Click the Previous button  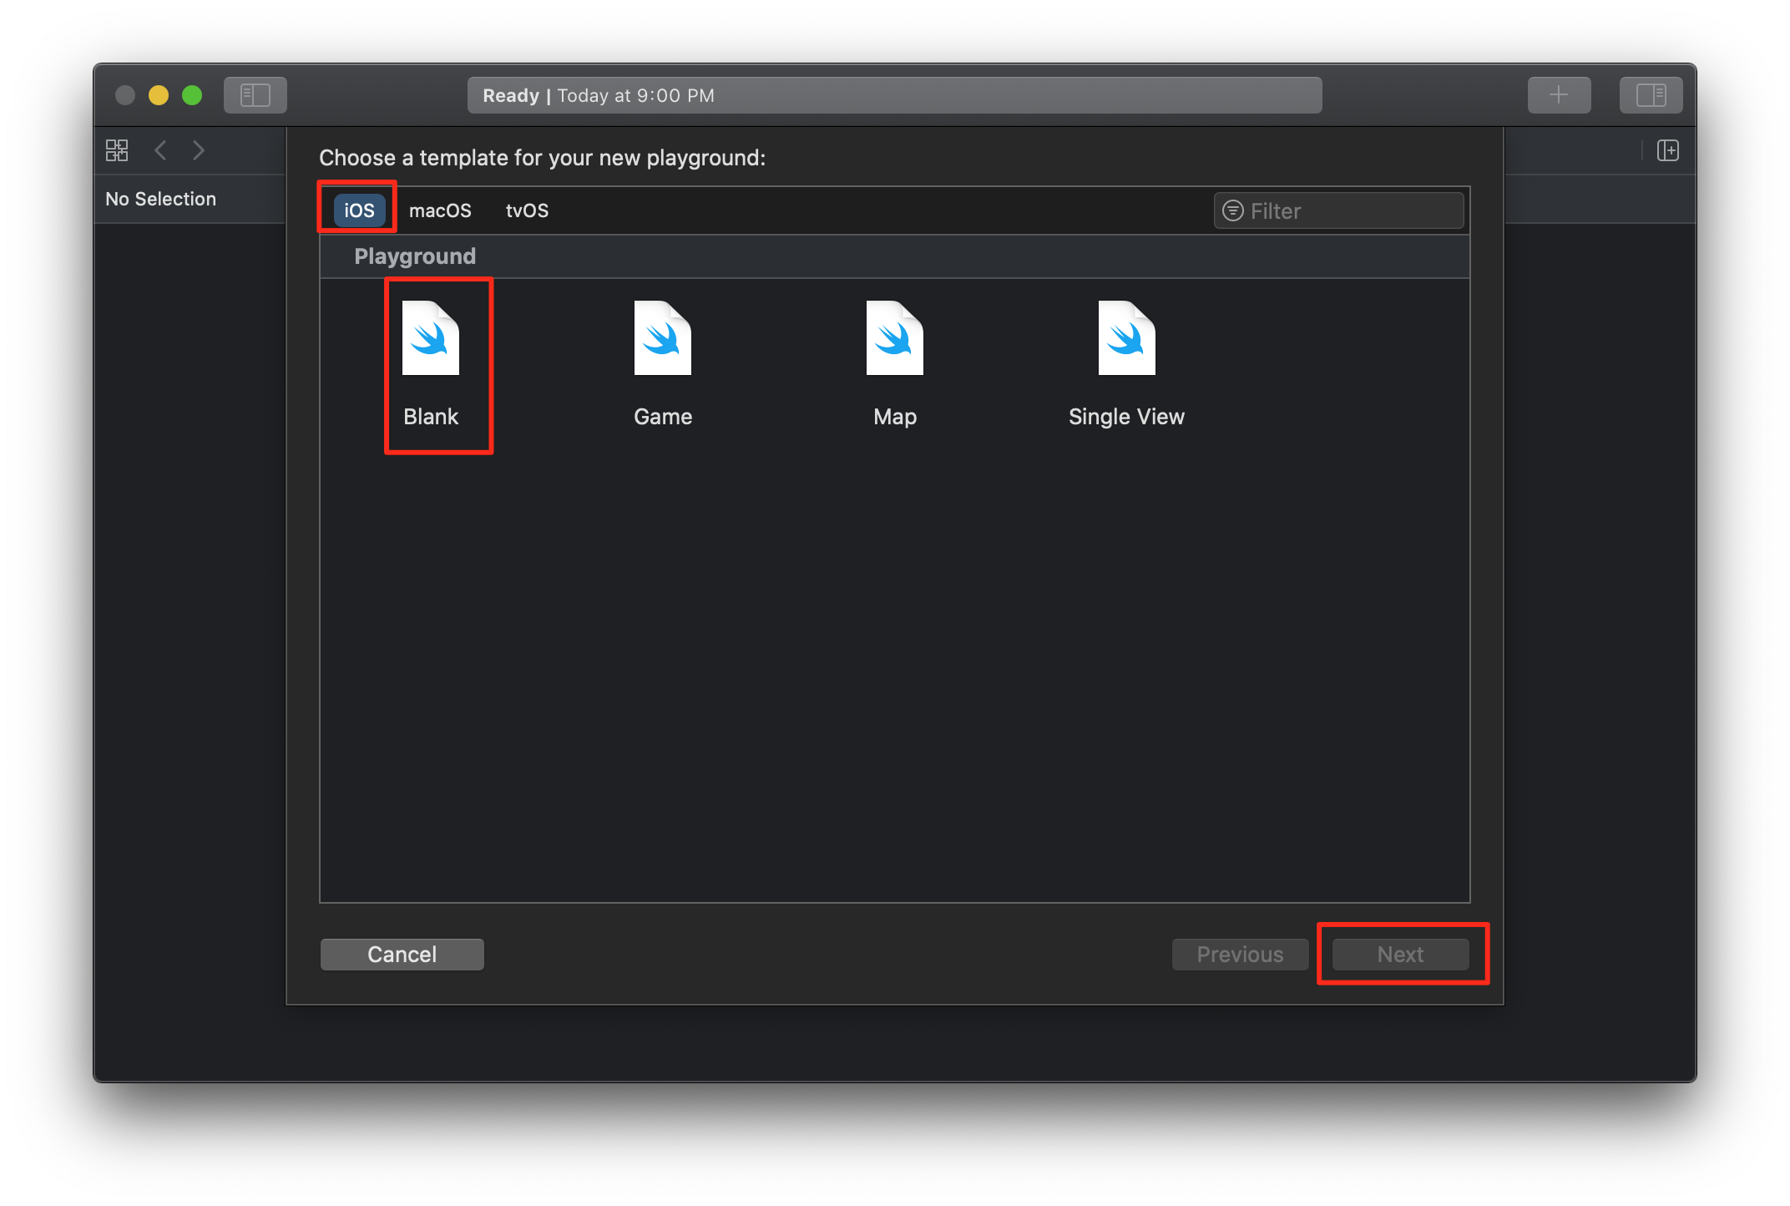click(x=1240, y=955)
